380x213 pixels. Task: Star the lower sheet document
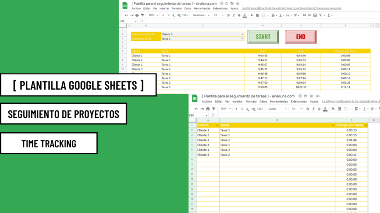[x=306, y=96]
